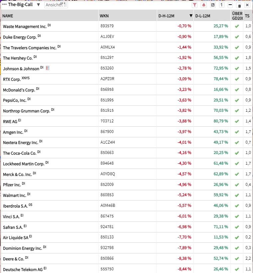Click the three-dots handle left of The-Big-Call

tap(4, 5)
